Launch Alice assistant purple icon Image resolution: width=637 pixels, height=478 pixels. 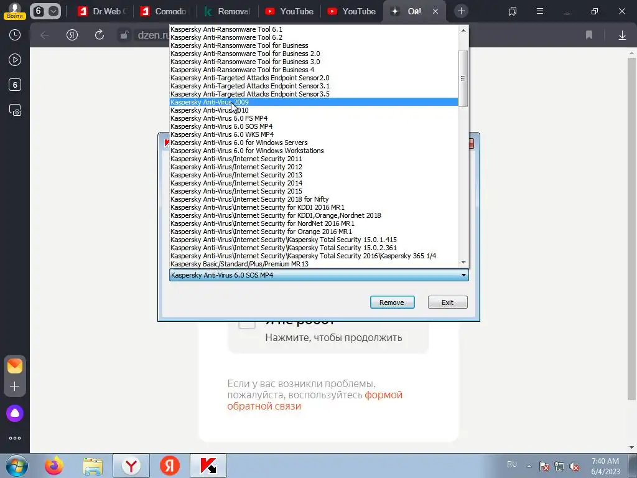[15, 413]
